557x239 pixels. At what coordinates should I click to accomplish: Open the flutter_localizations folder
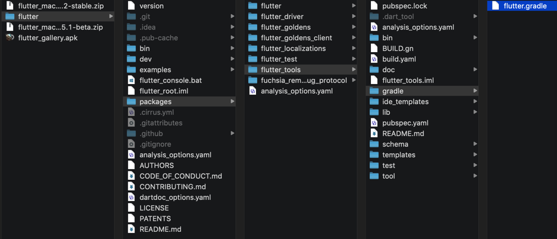point(293,49)
